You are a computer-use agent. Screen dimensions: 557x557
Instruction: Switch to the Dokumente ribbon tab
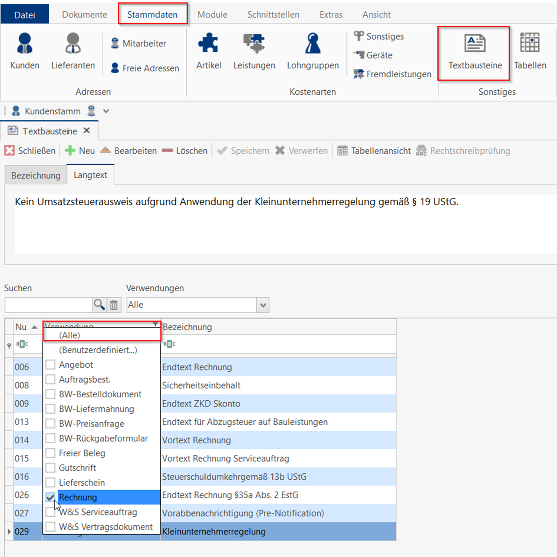click(85, 15)
